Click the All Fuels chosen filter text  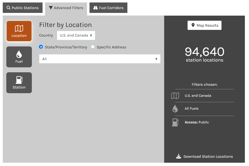(x=192, y=109)
